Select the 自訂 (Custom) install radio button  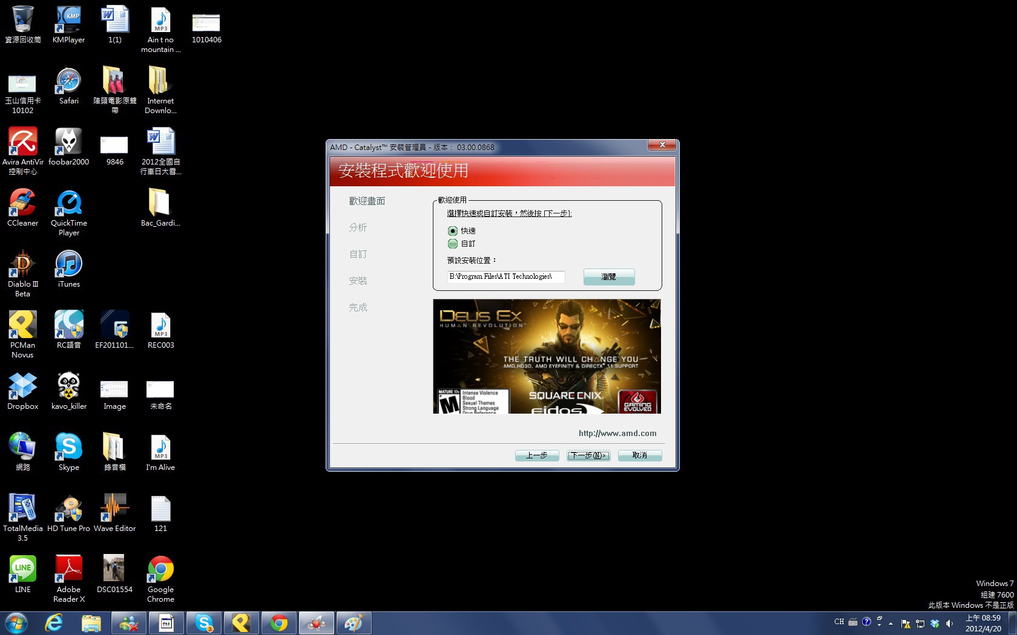click(453, 244)
